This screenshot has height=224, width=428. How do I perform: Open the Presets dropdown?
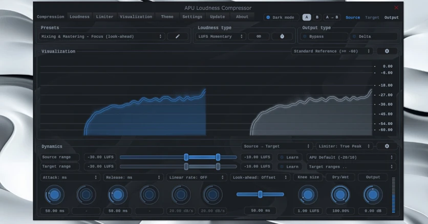point(101,36)
